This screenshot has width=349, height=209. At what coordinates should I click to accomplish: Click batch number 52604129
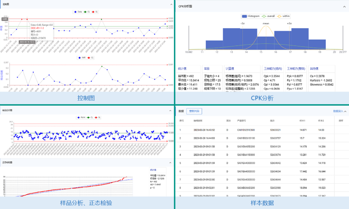click(x=275, y=146)
